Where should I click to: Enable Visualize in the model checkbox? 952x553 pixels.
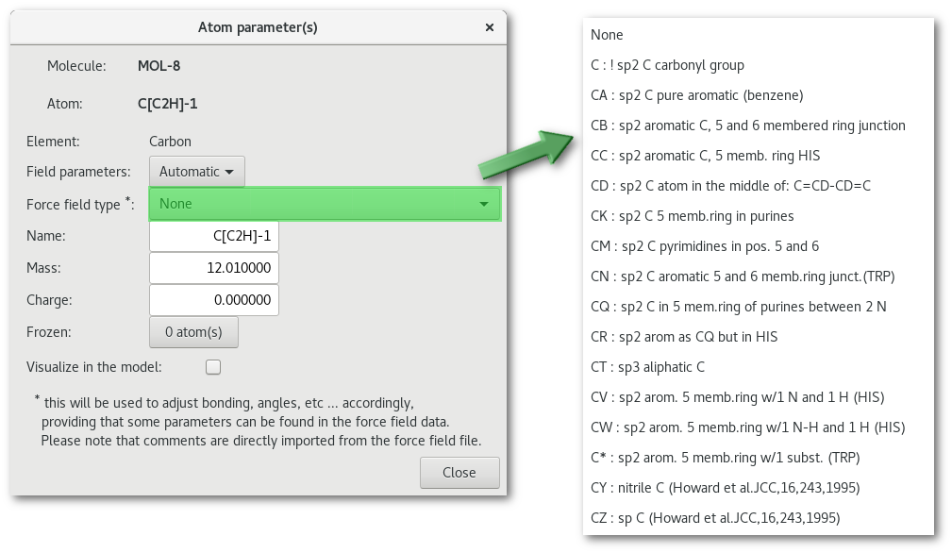pyautogui.click(x=213, y=367)
